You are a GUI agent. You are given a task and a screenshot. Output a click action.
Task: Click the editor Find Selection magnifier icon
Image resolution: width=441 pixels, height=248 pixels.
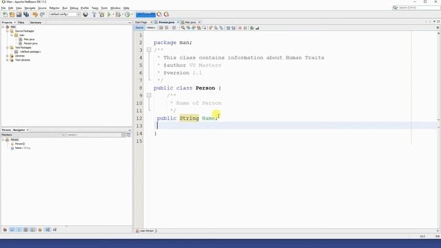[x=183, y=28]
